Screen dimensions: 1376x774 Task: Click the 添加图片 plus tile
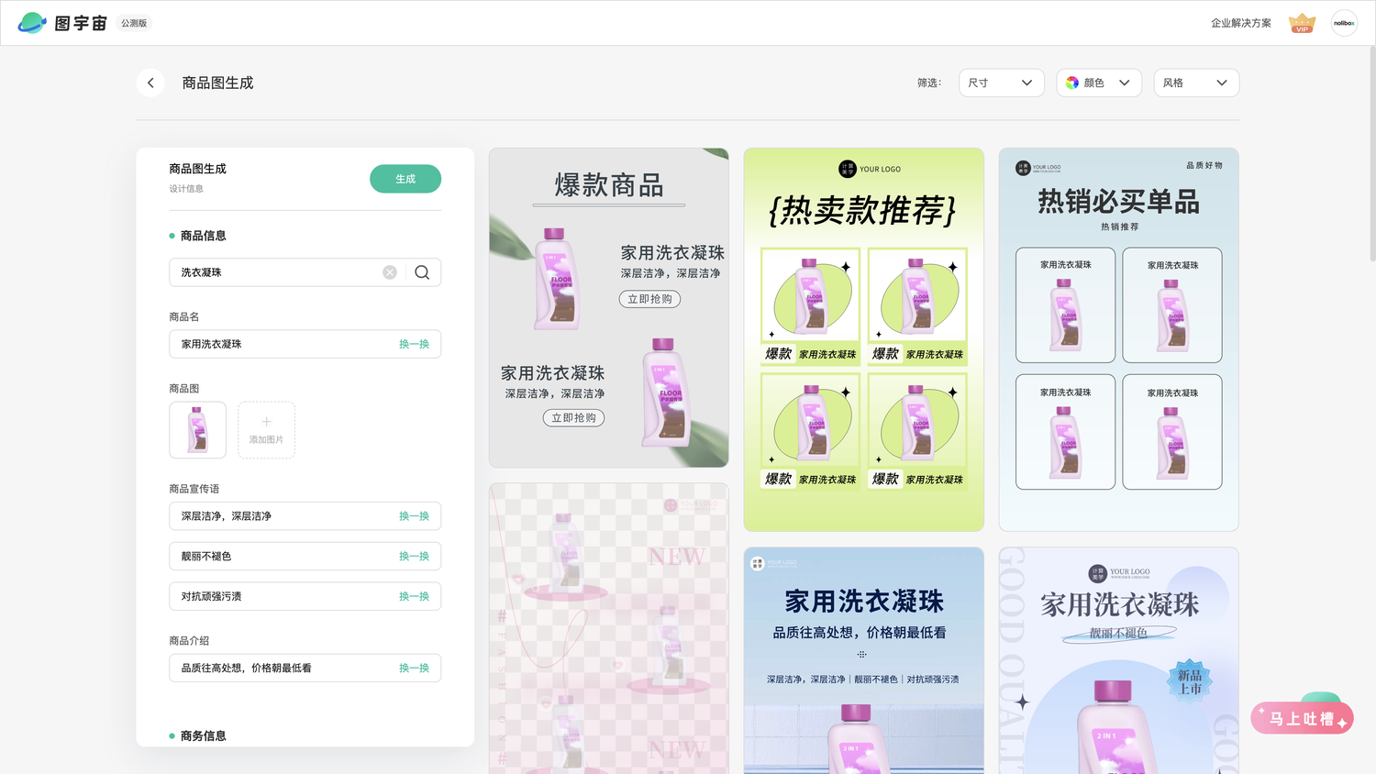(x=266, y=430)
